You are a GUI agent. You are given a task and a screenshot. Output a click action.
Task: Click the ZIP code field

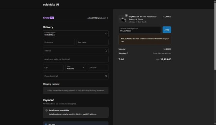[98, 67]
